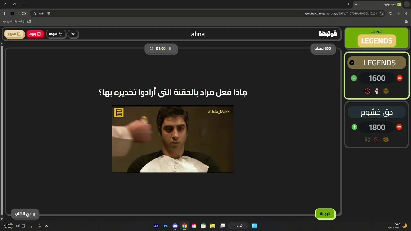Open the Windows Start menu
411x231 pixels.
pos(254,226)
